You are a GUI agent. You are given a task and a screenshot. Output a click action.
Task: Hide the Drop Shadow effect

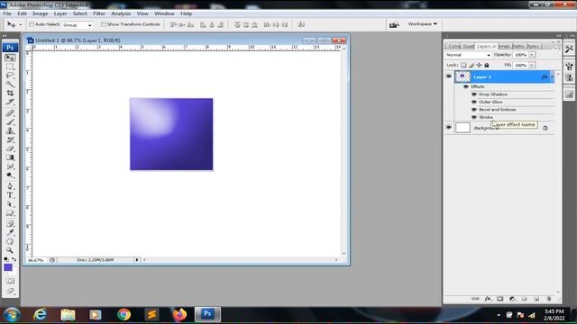[x=474, y=94]
